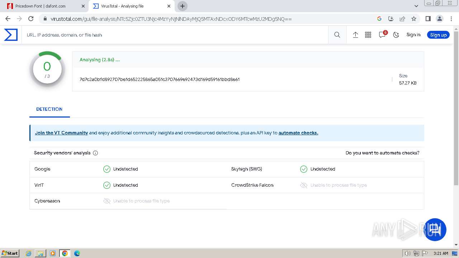The image size is (459, 258).
Task: Click the info icon beside Security vendors' analysis
Action: pyautogui.click(x=95, y=153)
